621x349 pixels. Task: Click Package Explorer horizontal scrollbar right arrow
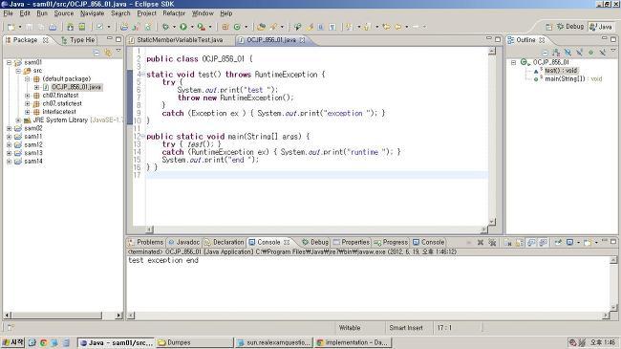coord(118,316)
